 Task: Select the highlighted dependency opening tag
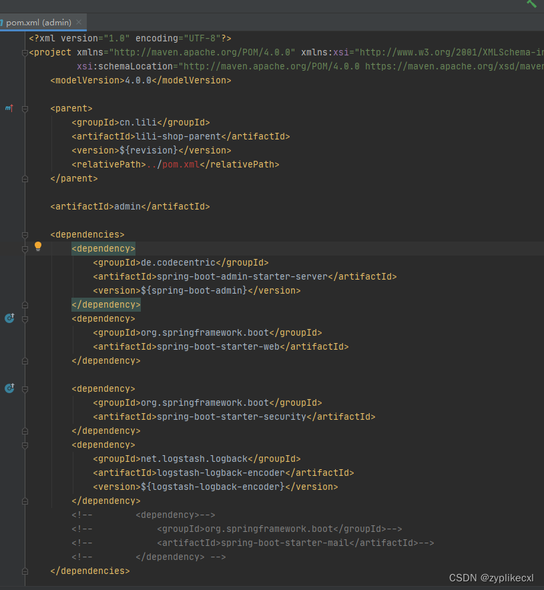(103, 248)
